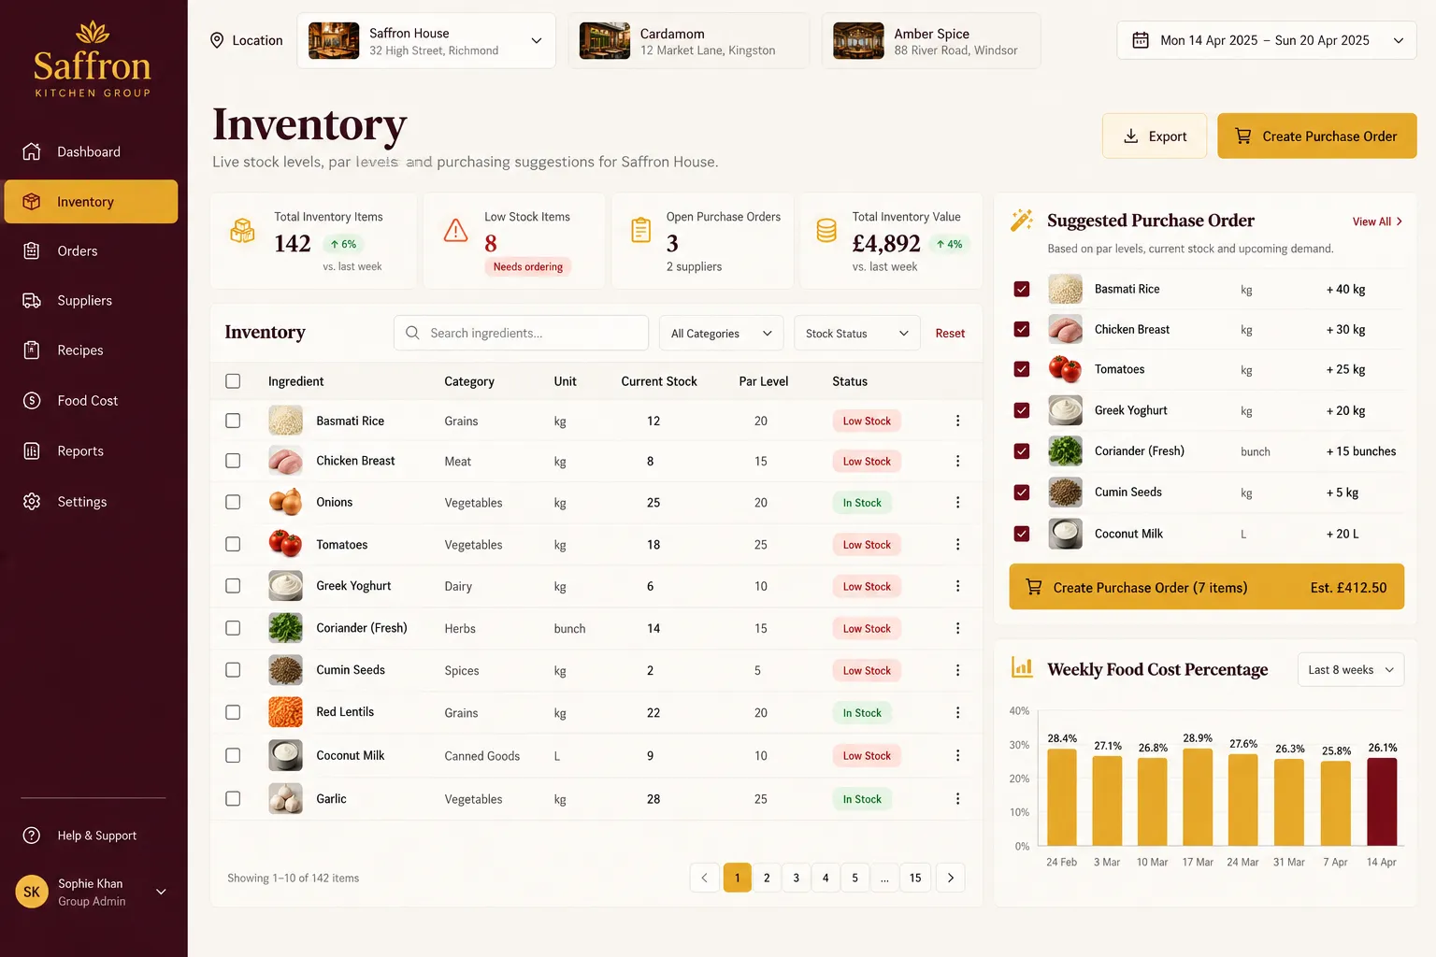This screenshot has width=1436, height=957.
Task: Uncheck Cumin Seeds in Suggested Purchase Order
Action: 1022,493
